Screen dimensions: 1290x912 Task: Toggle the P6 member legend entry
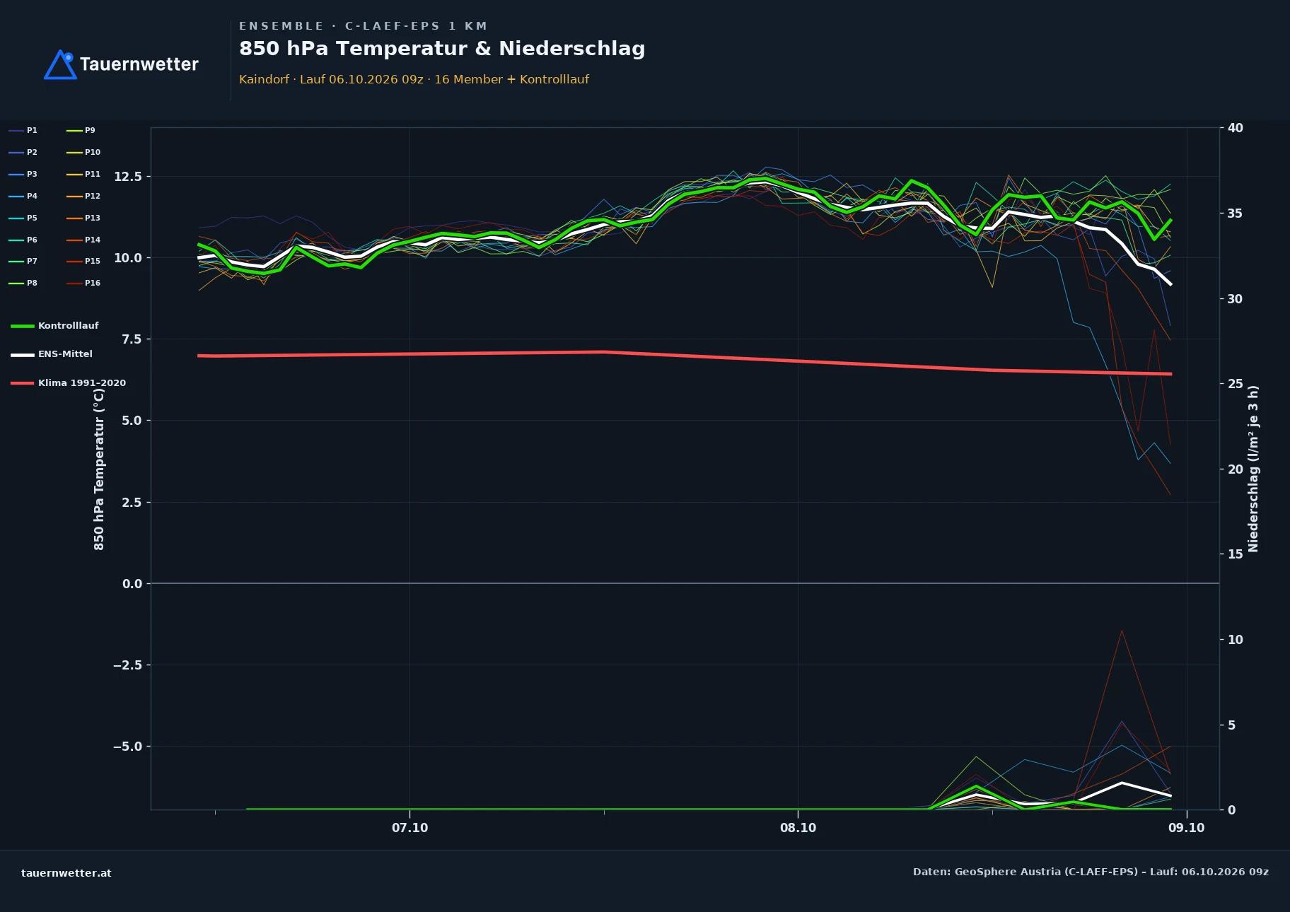pyautogui.click(x=23, y=240)
